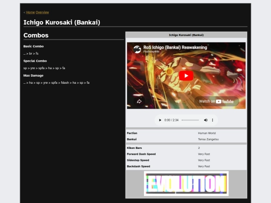271x203 pixels.
Task: Open the Overview breadcrumb link
Action: (x=42, y=12)
